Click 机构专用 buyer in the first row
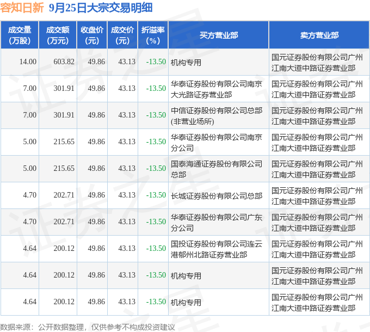 tap(186, 62)
